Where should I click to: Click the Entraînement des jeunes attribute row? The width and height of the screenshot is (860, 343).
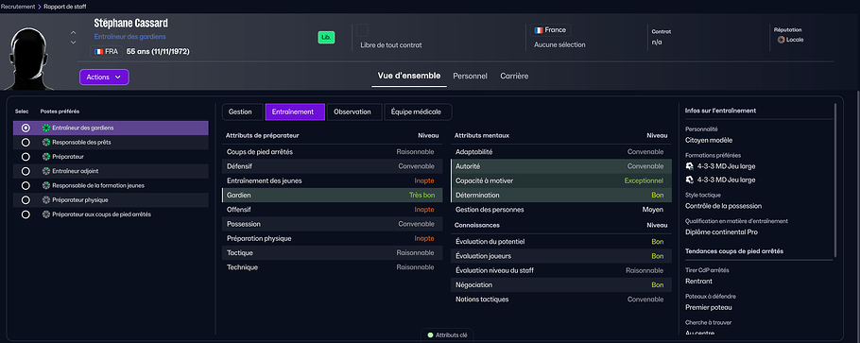click(333, 180)
